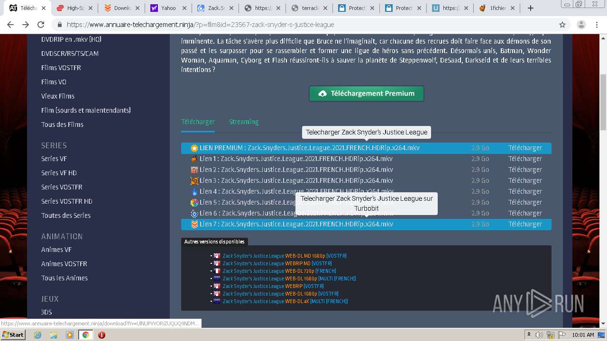Reload the current page
The height and width of the screenshot is (341, 607).
pos(41,25)
